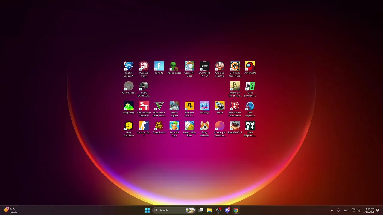Select the EA SPORTS FC 26 icon
383x215 pixels.
(205, 69)
